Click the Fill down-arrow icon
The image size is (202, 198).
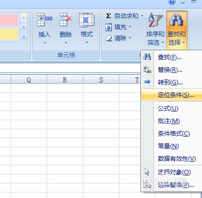coord(108,27)
